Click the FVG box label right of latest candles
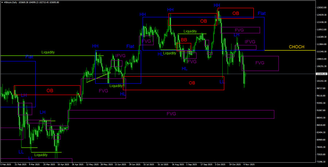 click(x=260, y=63)
